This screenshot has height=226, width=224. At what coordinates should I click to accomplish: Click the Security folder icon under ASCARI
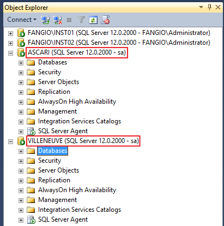tap(31, 72)
